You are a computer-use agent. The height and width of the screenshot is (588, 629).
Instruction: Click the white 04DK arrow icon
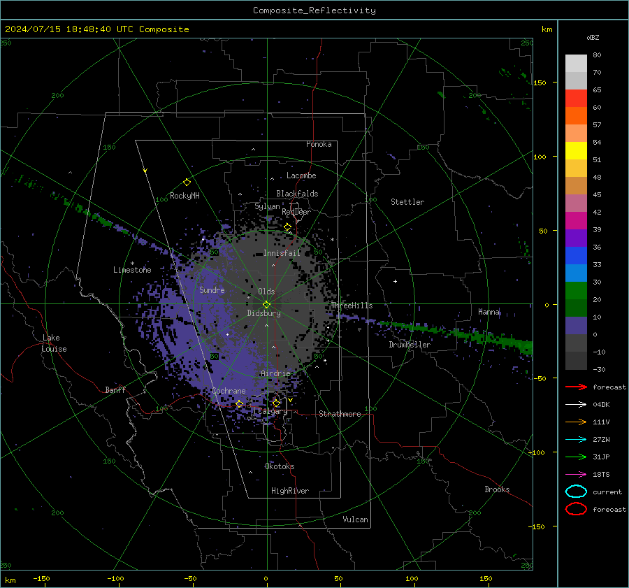[576, 404]
